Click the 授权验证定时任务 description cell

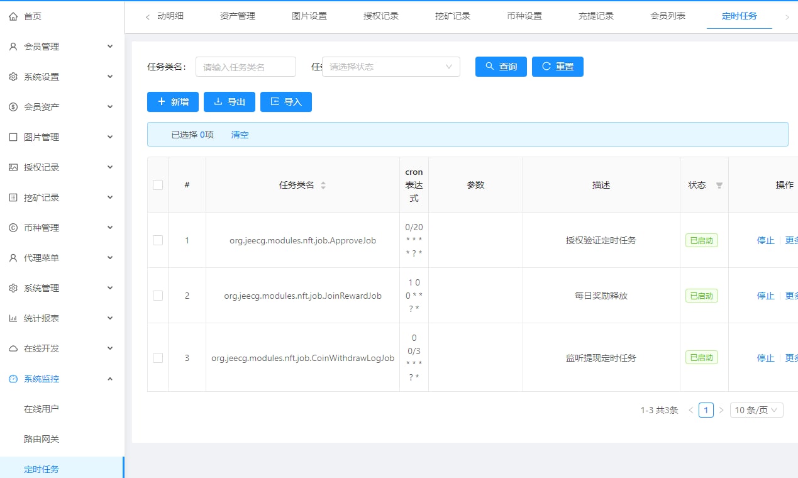[601, 240]
